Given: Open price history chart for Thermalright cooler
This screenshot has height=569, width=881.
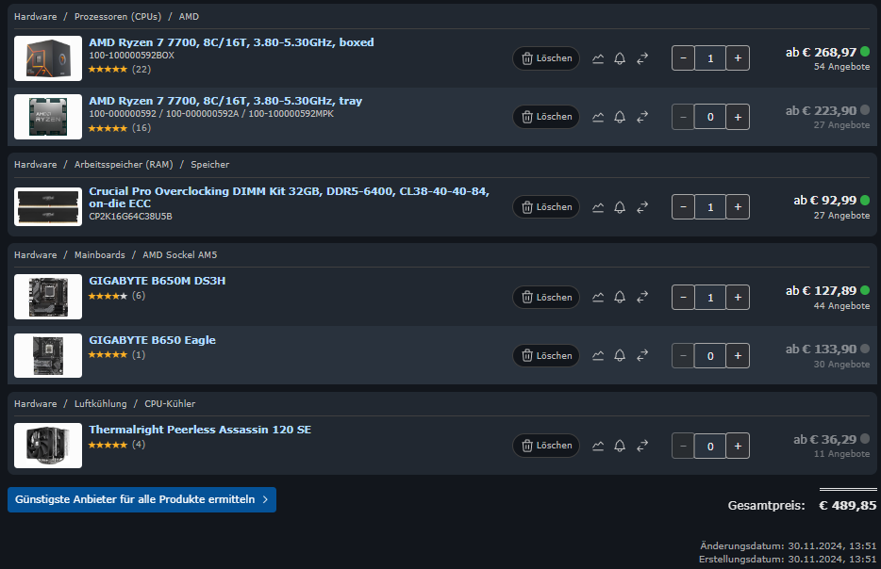Looking at the screenshot, I should [x=598, y=446].
